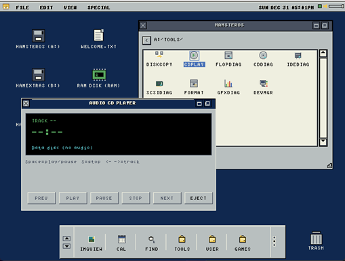Open the DEVMGR device manager icon
This screenshot has width=345, height=261.
(263, 87)
